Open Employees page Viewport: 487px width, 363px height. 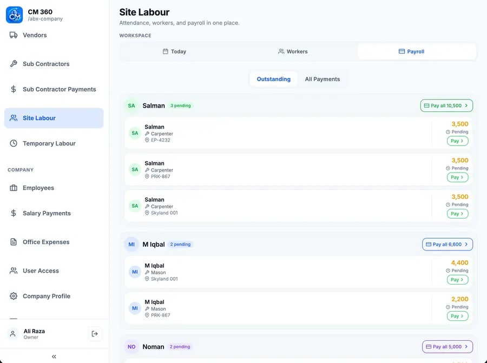tap(54, 188)
